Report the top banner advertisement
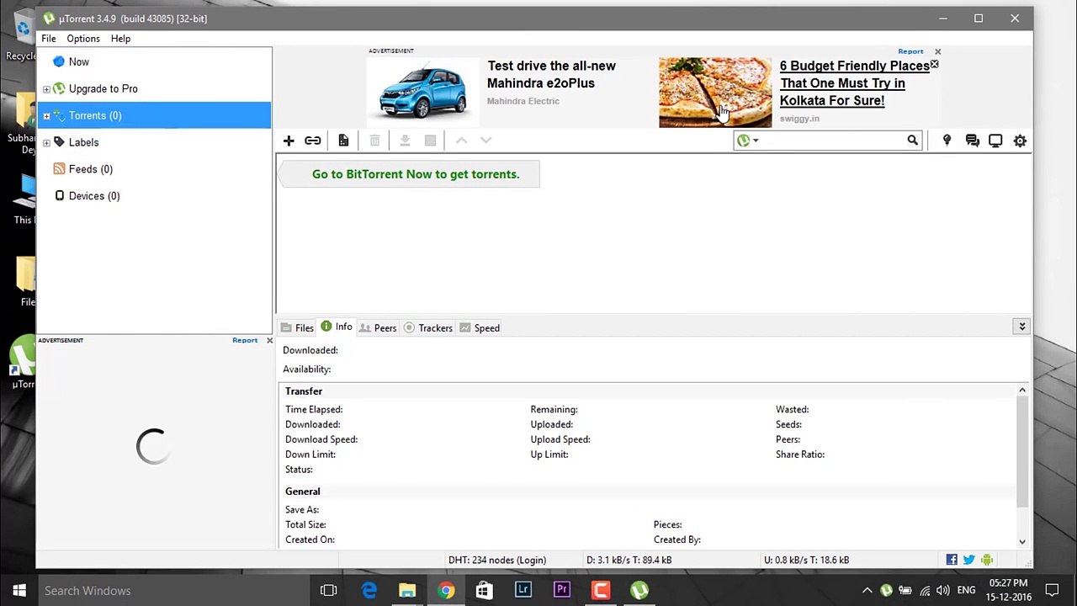This screenshot has width=1077, height=606. pyautogui.click(x=910, y=51)
